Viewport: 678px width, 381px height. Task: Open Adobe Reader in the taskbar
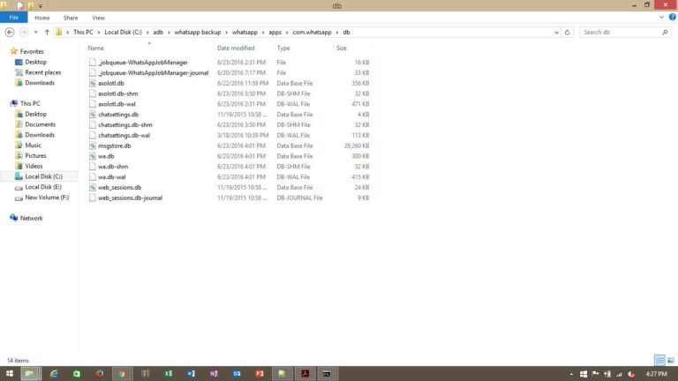point(304,373)
